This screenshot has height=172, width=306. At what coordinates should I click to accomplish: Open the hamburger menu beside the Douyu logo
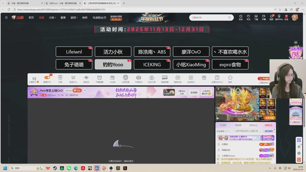pyautogui.click(x=6, y=18)
